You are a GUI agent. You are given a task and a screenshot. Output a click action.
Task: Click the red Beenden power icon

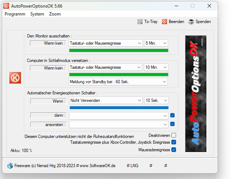coord(164,22)
